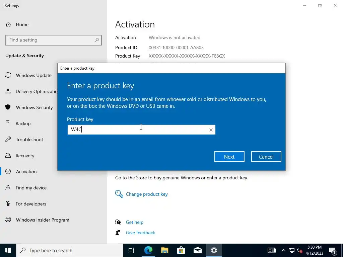This screenshot has width=343, height=257.
Task: Minimize the Settings window
Action: [304, 5]
